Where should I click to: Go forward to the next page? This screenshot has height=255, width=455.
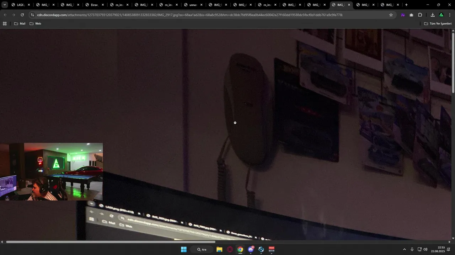(x=14, y=15)
